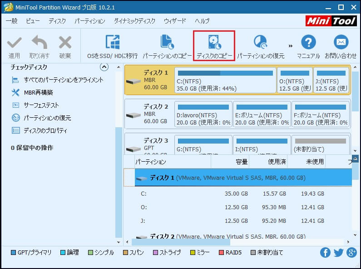Select the C:(NTFS) 35.0 GB partition block
This screenshot has height=269, width=361.
(225, 80)
